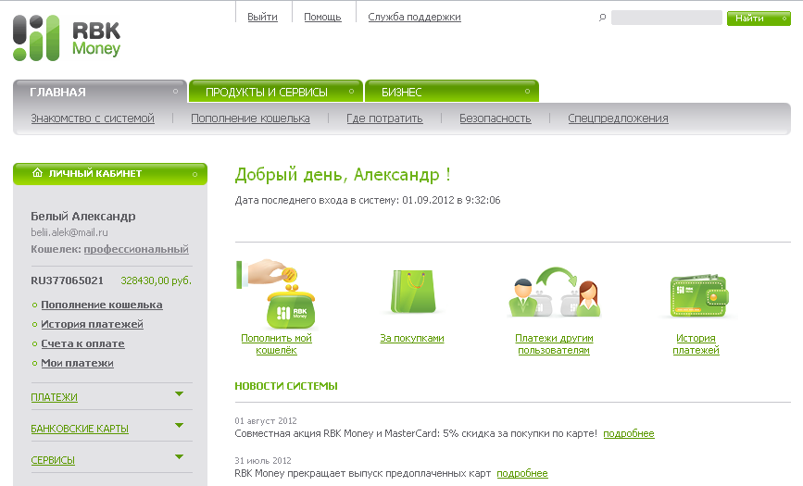Click the СЕРВИСЫ sidebar link

[x=53, y=460]
